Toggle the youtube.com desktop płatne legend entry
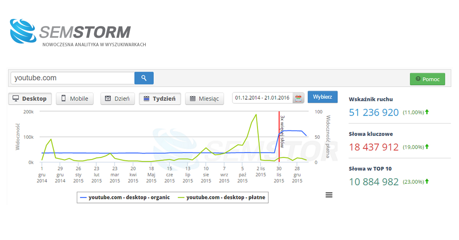Screen dimensions: 459x240 (x=221, y=198)
